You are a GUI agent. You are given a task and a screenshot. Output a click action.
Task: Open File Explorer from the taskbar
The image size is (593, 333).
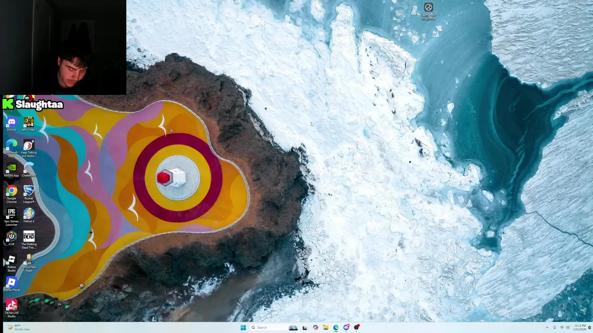pyautogui.click(x=326, y=327)
